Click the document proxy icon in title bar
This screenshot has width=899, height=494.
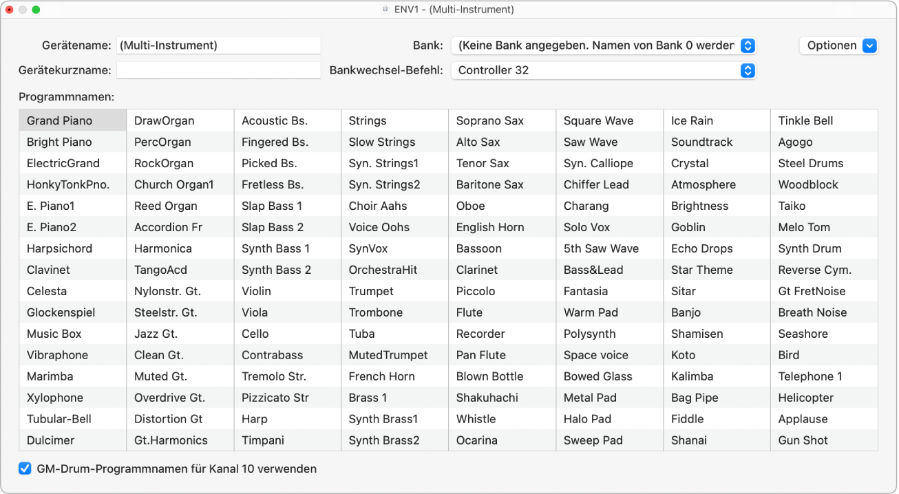385,10
